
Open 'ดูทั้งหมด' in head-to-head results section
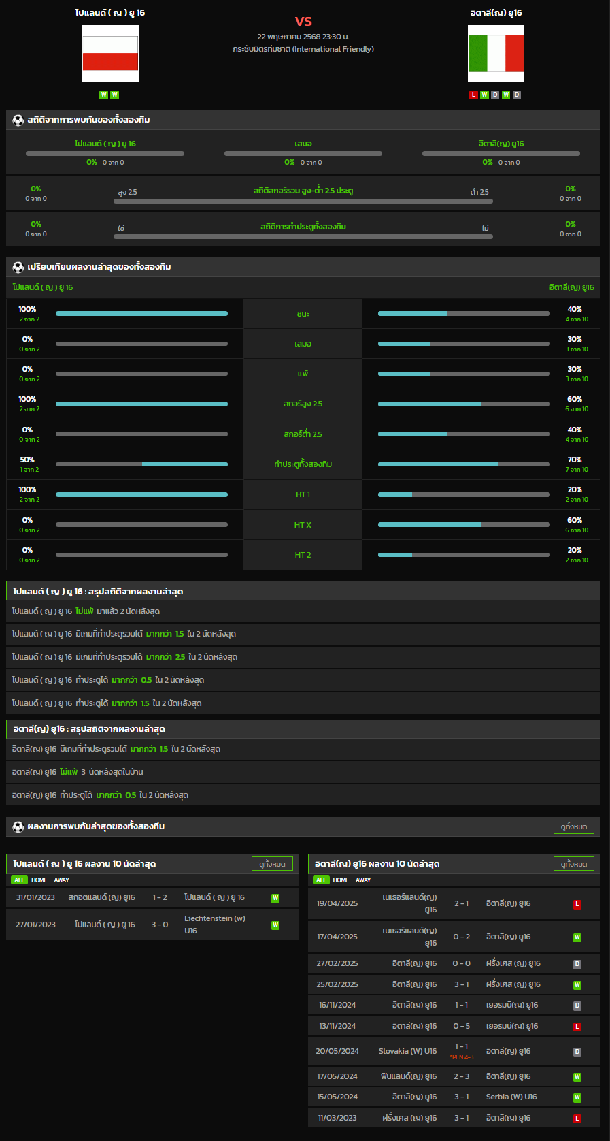pyautogui.click(x=574, y=826)
